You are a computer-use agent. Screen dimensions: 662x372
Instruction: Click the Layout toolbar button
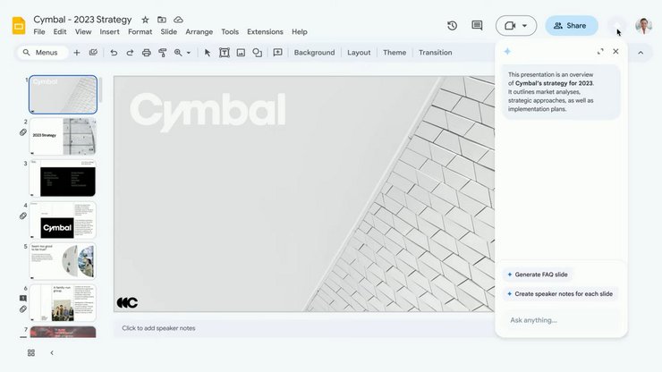[359, 53]
